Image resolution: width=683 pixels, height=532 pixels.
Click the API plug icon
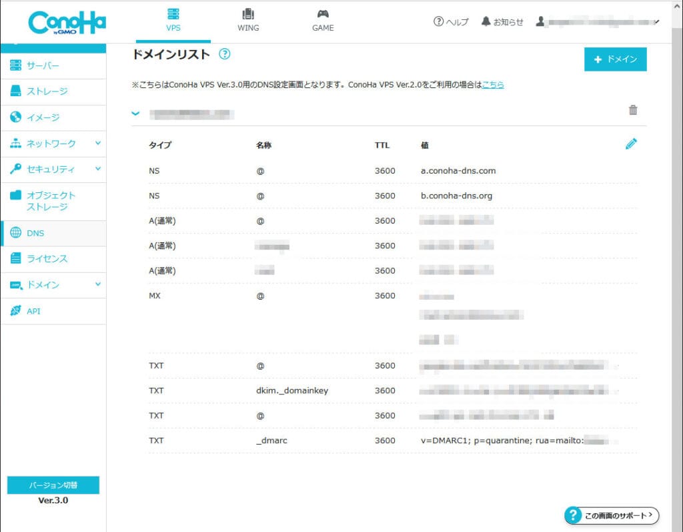click(16, 310)
